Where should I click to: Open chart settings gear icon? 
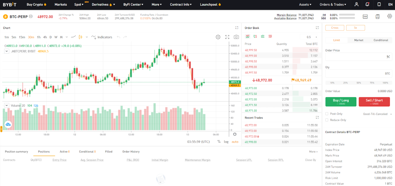tap(218, 37)
